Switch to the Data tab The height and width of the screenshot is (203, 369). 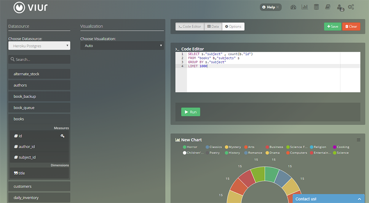tap(213, 26)
